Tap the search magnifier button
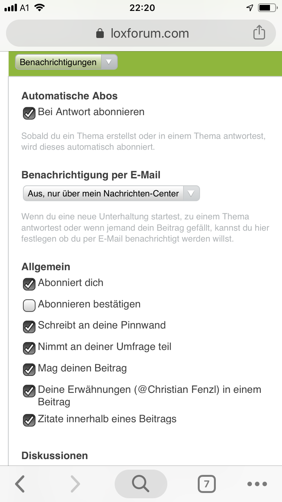 (141, 484)
